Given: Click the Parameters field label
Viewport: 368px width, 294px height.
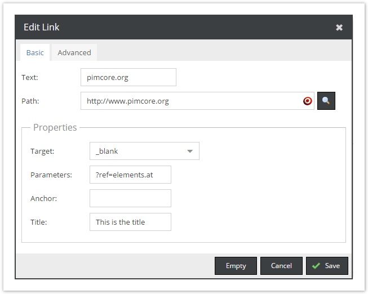Looking at the screenshot, I should (x=51, y=175).
